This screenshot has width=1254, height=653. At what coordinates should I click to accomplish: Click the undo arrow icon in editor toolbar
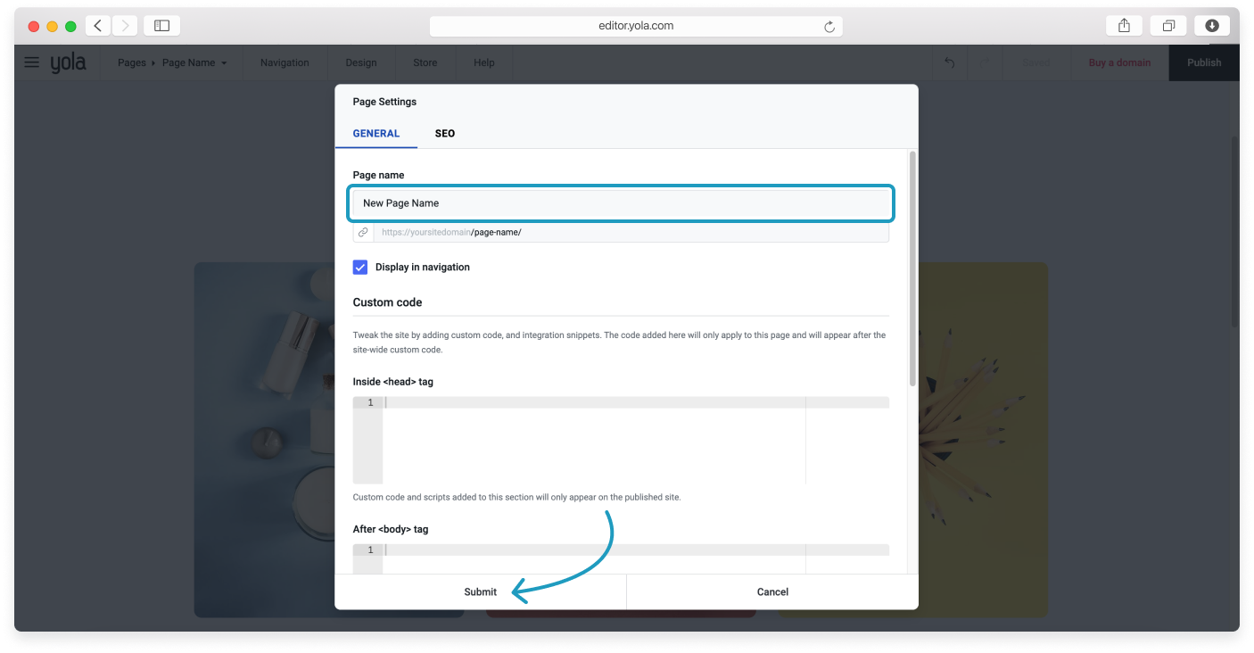click(x=950, y=62)
